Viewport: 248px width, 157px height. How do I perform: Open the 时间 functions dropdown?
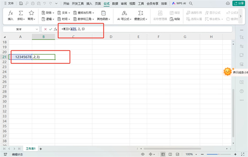click(x=64, y=19)
